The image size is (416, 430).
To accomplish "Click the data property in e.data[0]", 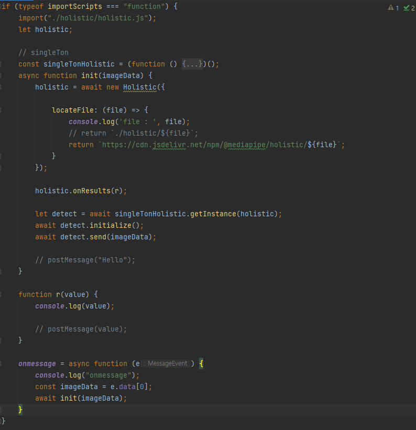I will pyautogui.click(x=127, y=387).
